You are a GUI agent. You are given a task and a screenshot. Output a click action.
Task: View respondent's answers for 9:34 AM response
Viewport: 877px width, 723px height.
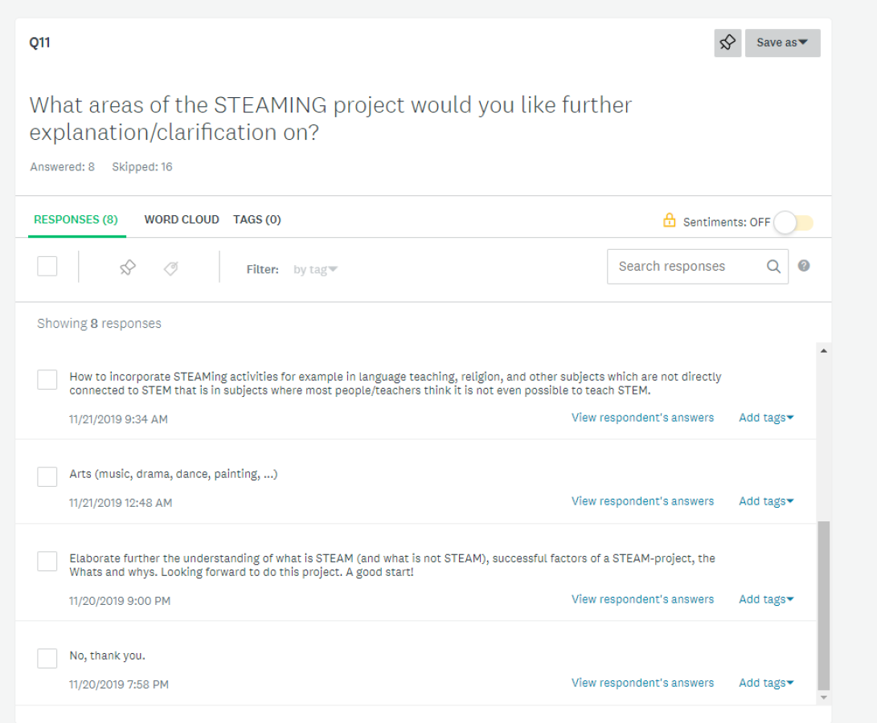[642, 418]
